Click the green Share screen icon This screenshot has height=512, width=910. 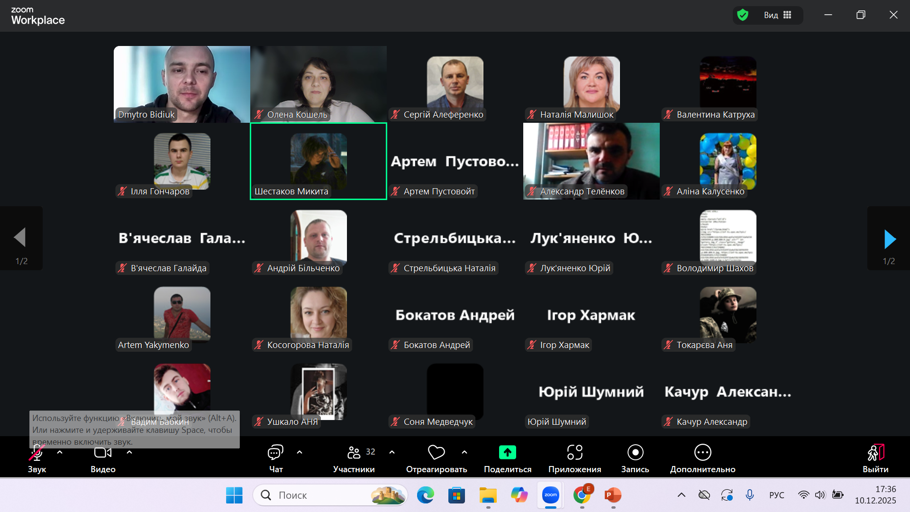pos(507,453)
